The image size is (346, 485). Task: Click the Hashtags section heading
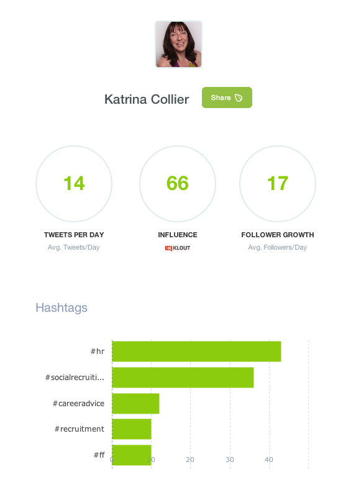tap(61, 307)
